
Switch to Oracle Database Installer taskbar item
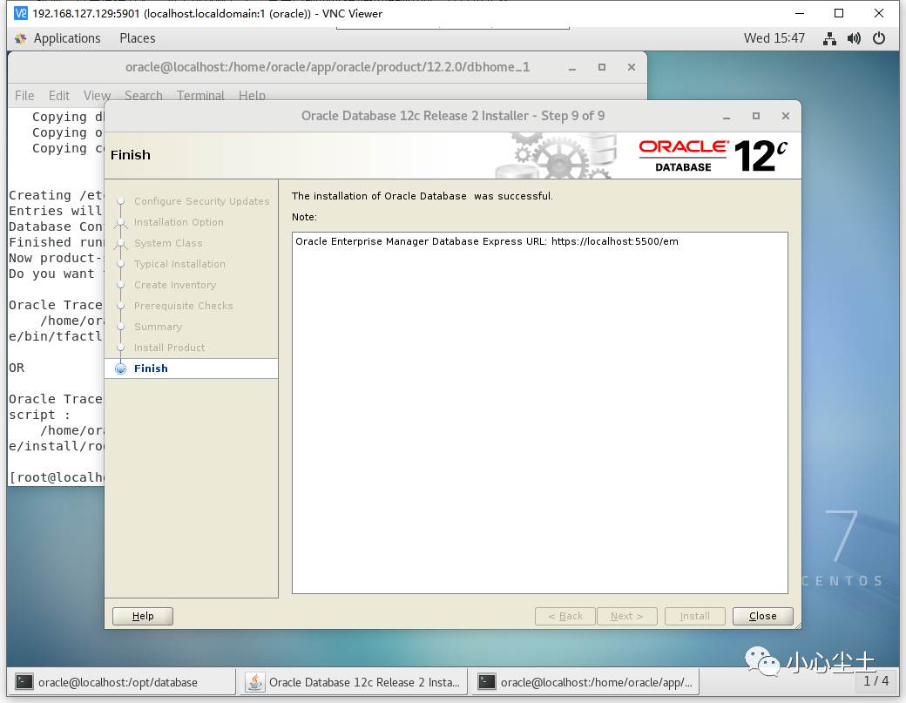coord(355,682)
